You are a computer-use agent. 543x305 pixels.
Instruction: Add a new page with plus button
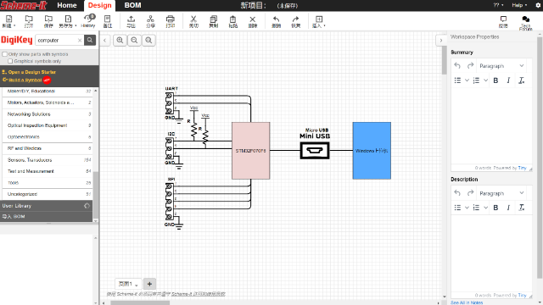pyautogui.click(x=149, y=284)
